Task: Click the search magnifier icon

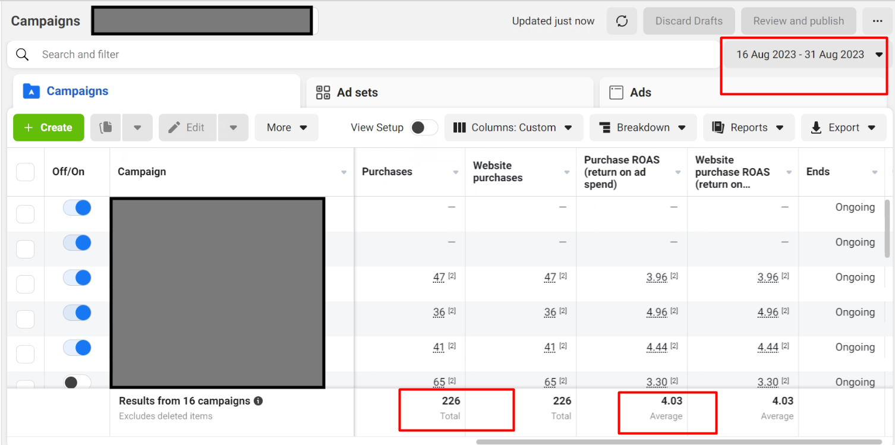Action: pos(22,55)
